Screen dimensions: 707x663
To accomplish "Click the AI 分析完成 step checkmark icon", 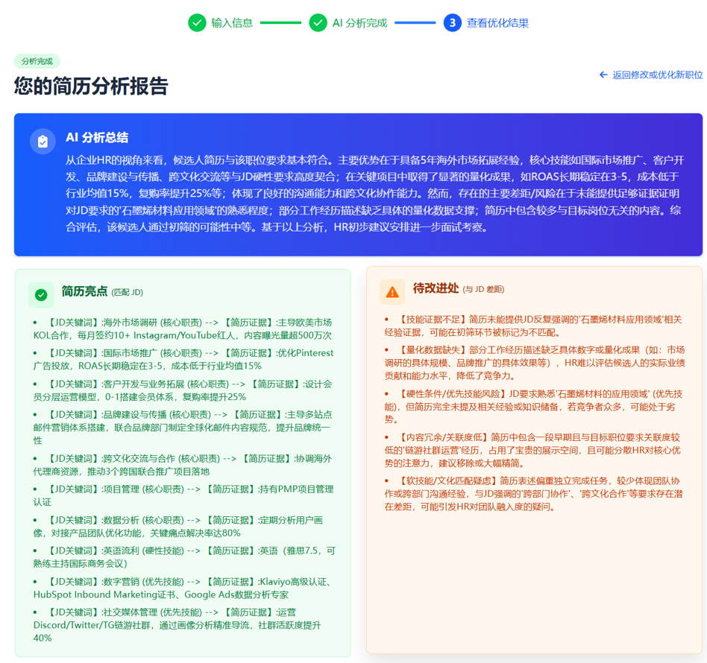I will pyautogui.click(x=318, y=23).
